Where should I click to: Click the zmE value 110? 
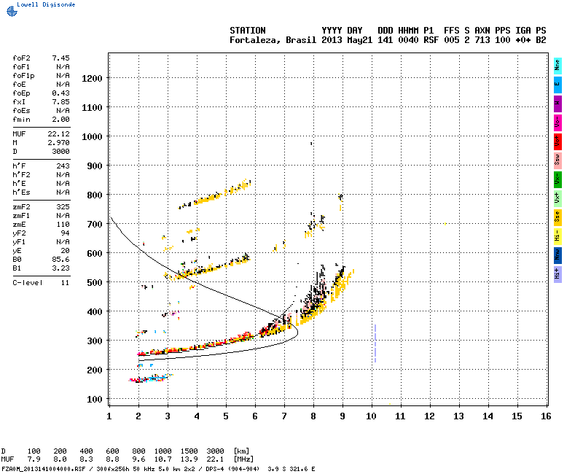[63, 225]
